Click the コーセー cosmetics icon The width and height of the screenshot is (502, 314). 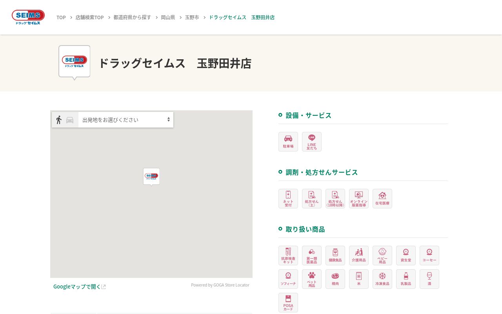pyautogui.click(x=429, y=256)
